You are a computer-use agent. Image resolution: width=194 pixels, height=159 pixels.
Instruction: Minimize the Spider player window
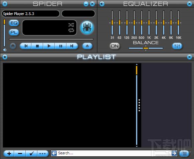click(x=86, y=4)
